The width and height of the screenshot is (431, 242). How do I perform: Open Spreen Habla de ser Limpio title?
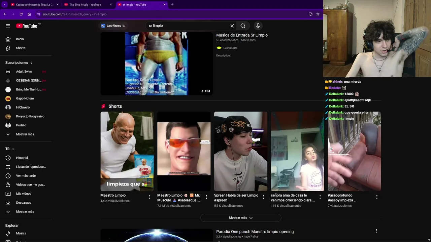tap(236, 198)
